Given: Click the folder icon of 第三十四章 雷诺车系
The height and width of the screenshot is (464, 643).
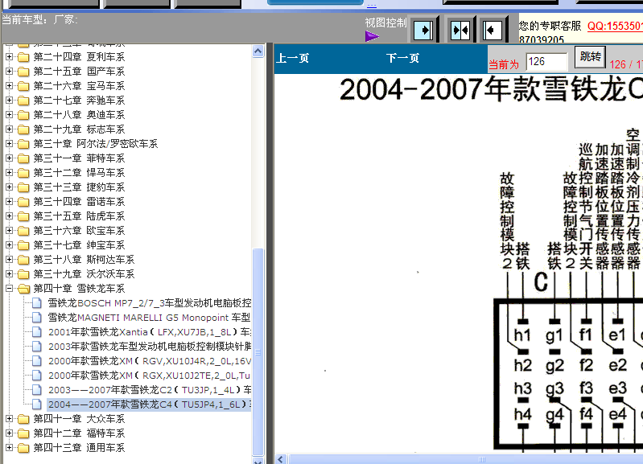Looking at the screenshot, I should tap(23, 202).
